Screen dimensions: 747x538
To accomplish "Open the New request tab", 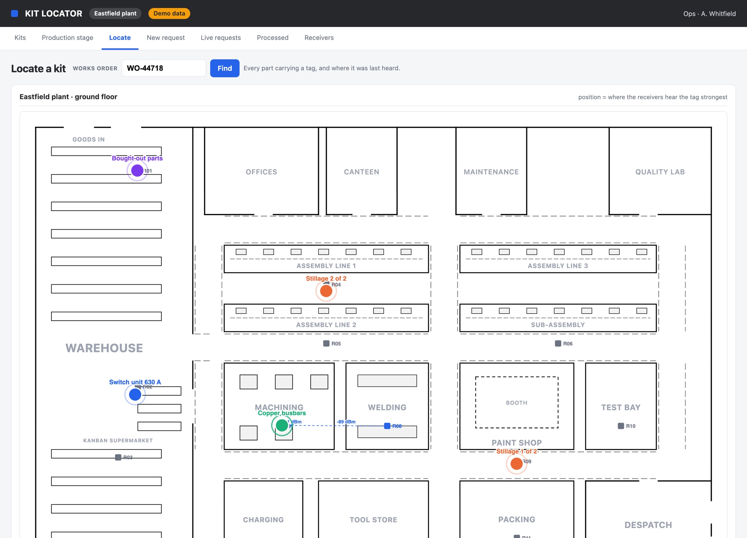I will tap(166, 38).
